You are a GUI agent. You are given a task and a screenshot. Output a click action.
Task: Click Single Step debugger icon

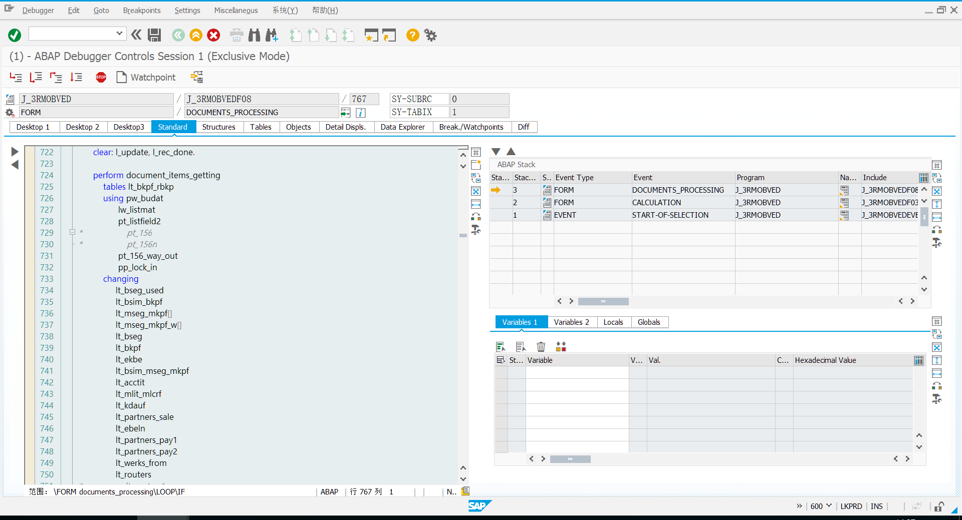16,77
